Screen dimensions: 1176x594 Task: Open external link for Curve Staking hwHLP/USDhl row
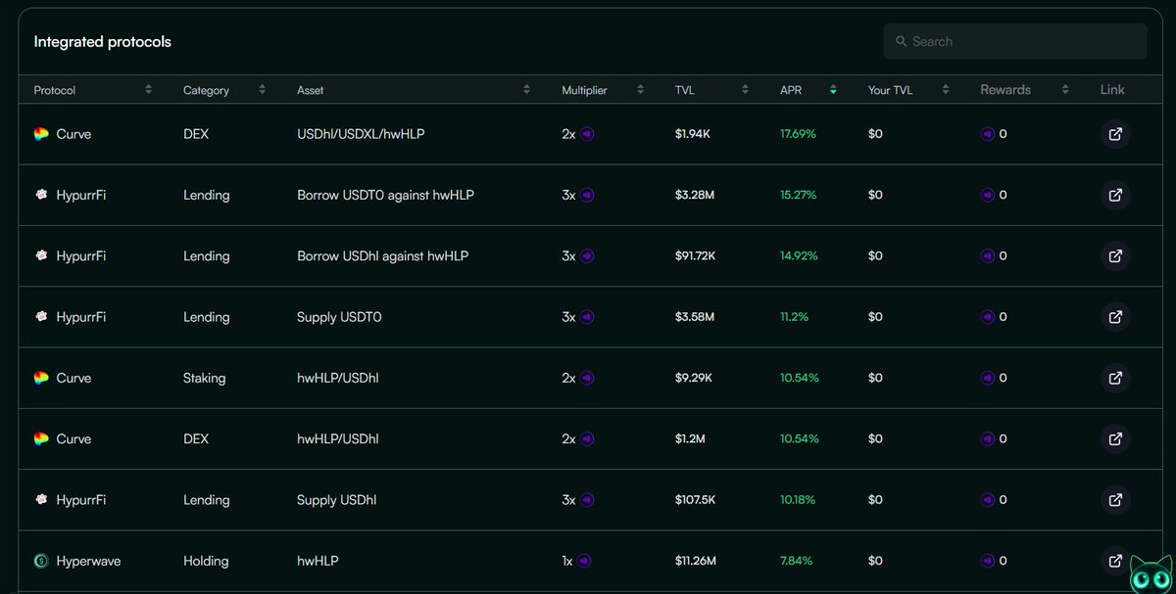[1115, 378]
